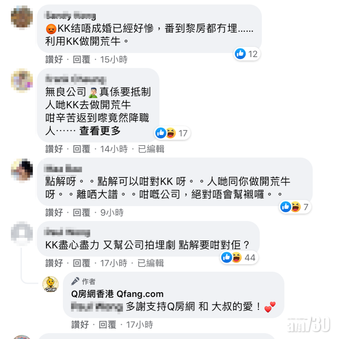Viewport: 338px width, 339px height.
Task: Open the 44 reactions summary bubble
Action: [x=239, y=258]
